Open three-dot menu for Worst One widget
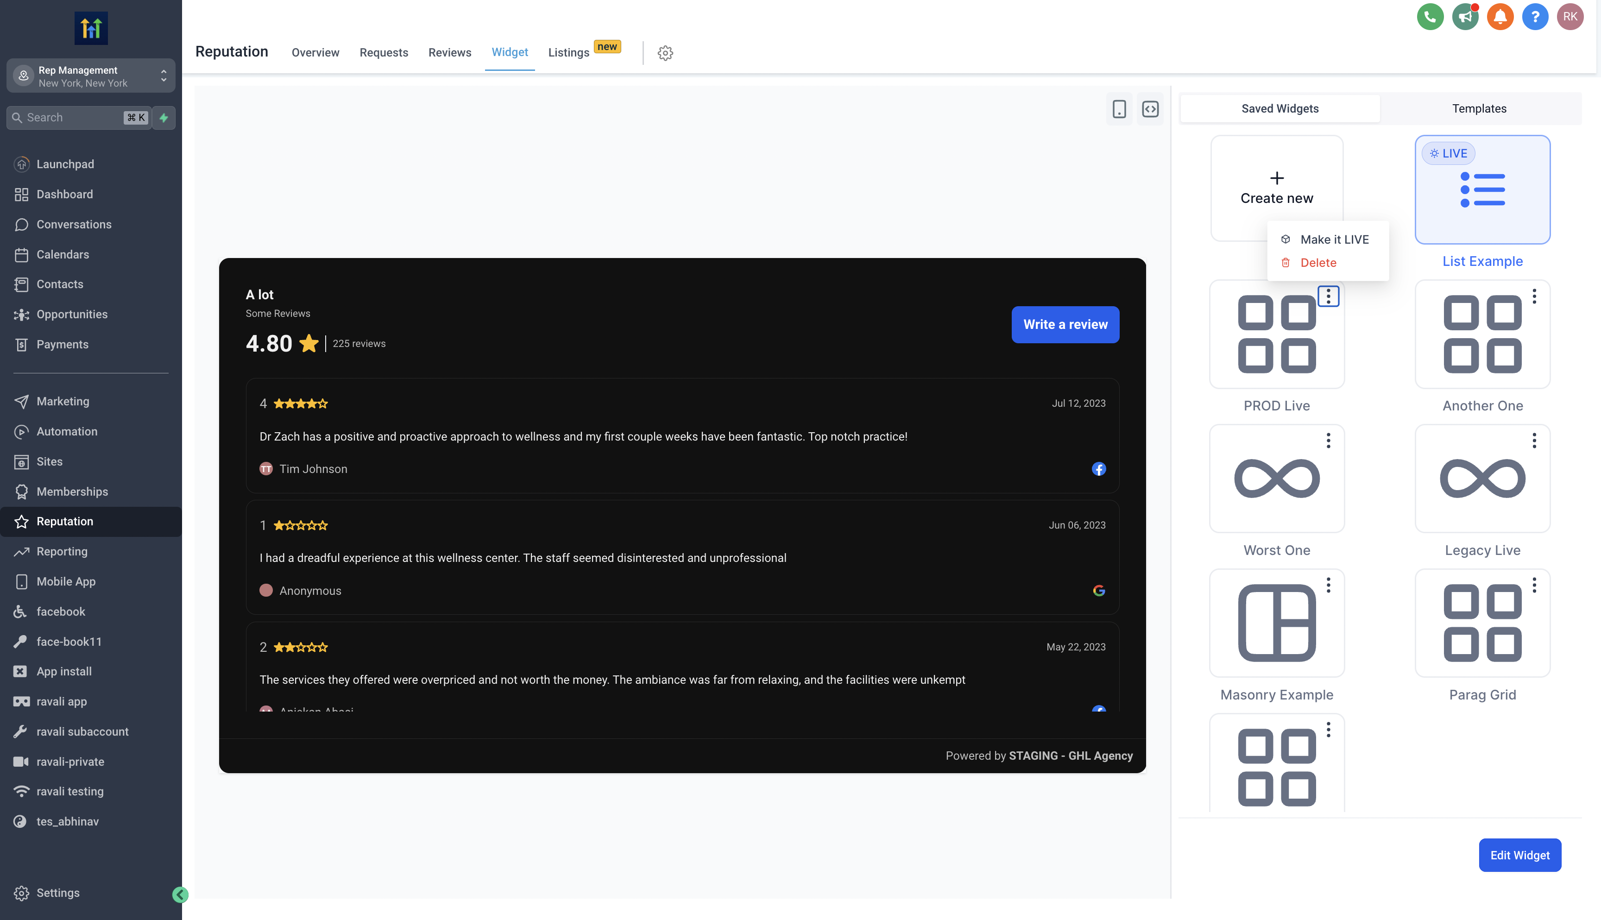The image size is (1601, 920). pyautogui.click(x=1328, y=441)
